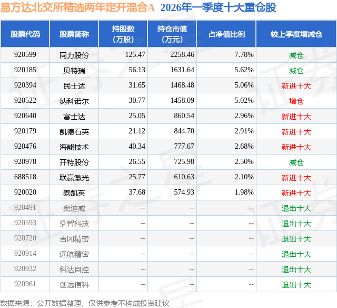Select stock code 920179

[25, 131]
